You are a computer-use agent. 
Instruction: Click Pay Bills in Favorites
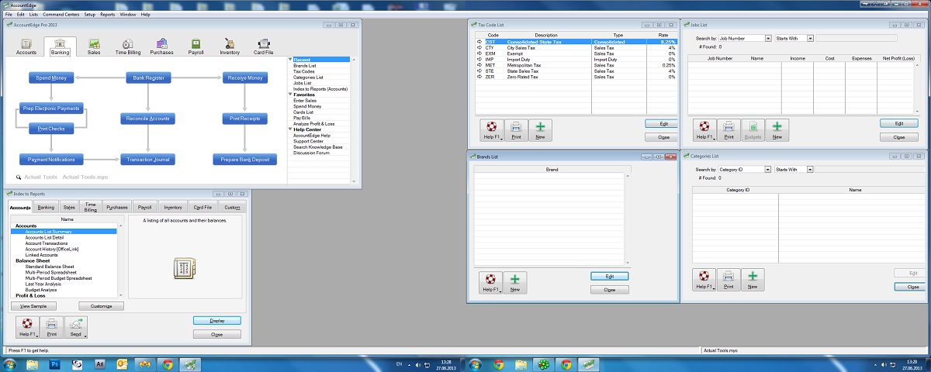pyautogui.click(x=301, y=118)
